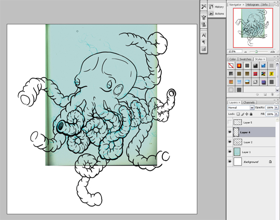Click the Navigator zoom percentage field

click(235, 52)
